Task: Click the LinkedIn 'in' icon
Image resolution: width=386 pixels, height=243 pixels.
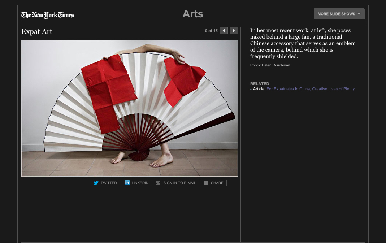Action: point(127,183)
